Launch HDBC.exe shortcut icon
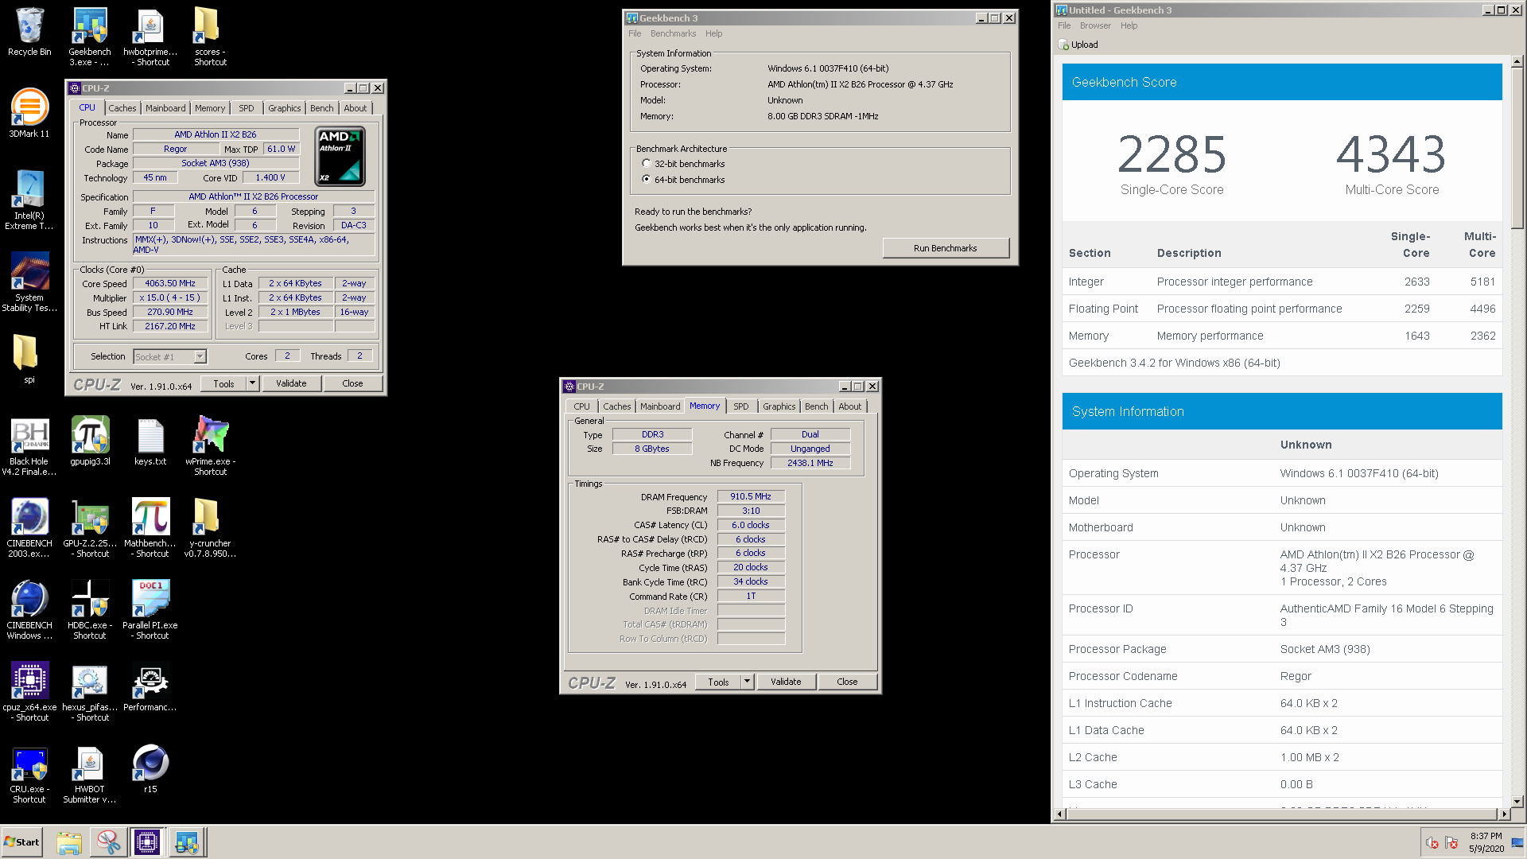The image size is (1527, 859). (90, 610)
